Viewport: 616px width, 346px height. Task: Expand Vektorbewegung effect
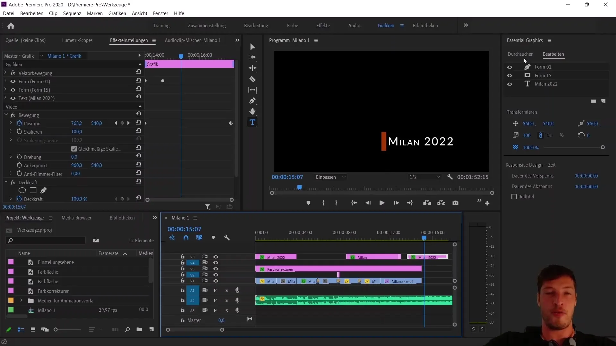tap(5, 73)
